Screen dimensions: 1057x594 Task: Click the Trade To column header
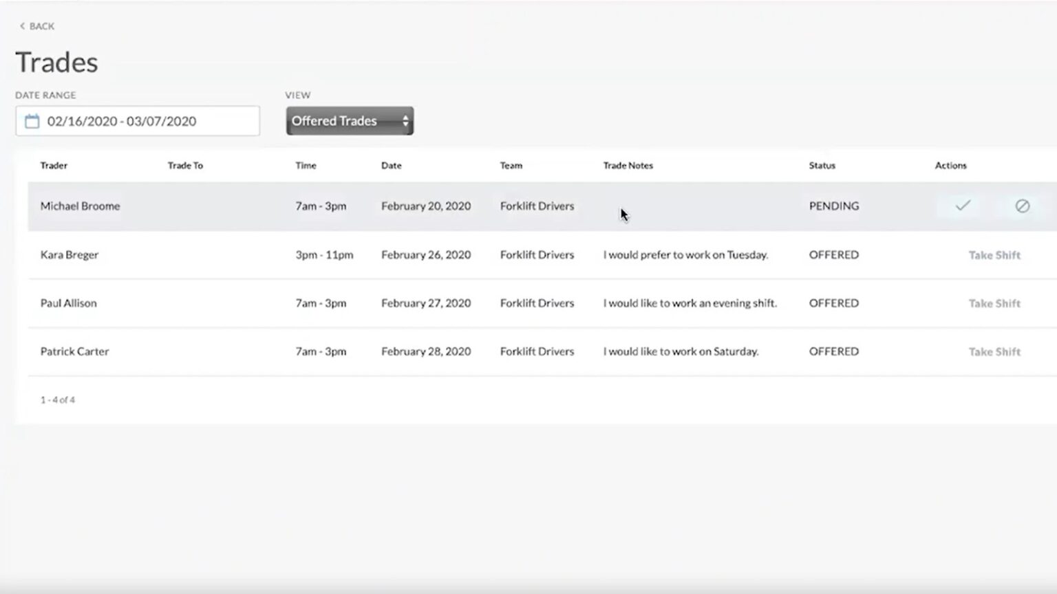(x=185, y=166)
